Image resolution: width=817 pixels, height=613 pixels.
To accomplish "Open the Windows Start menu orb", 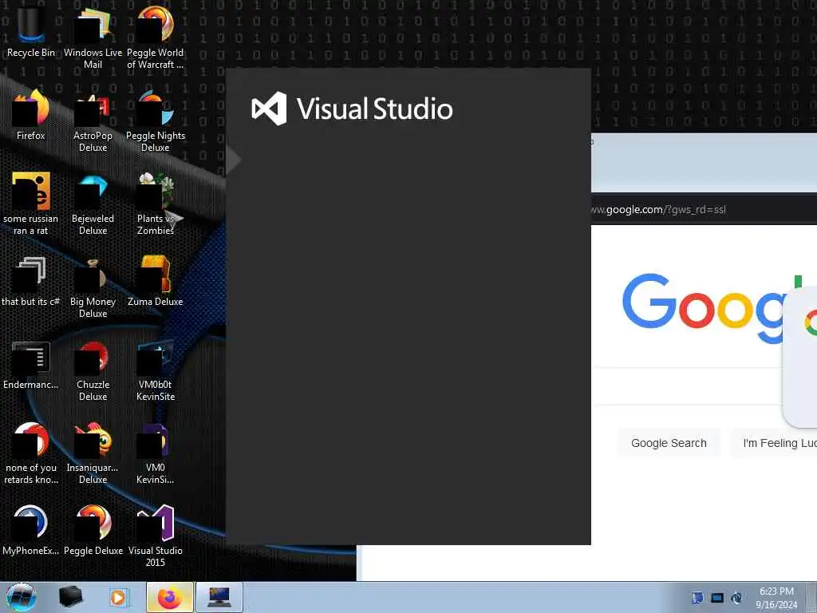I will 21,597.
